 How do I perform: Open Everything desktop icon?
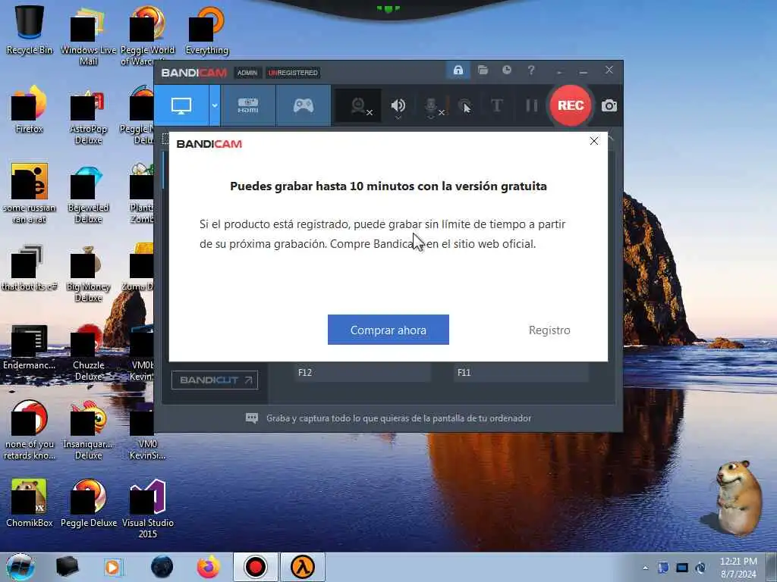click(x=206, y=30)
